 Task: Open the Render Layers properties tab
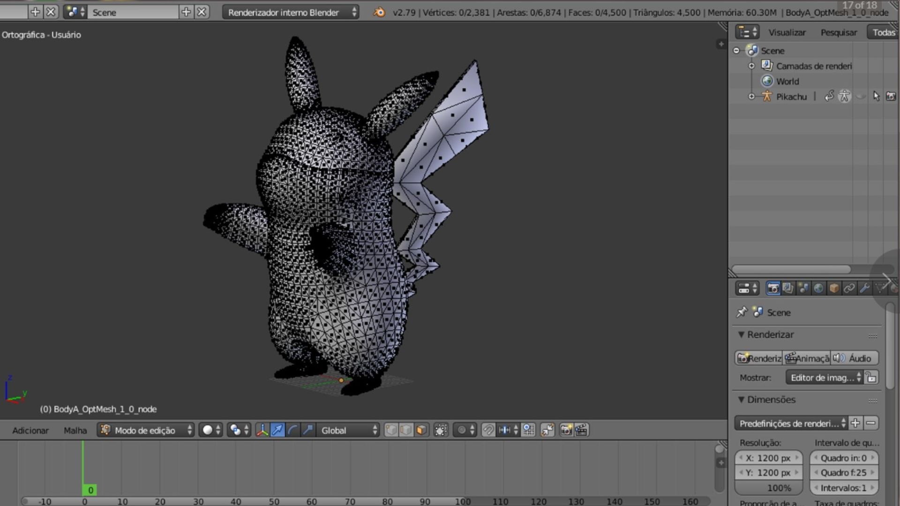pyautogui.click(x=788, y=289)
